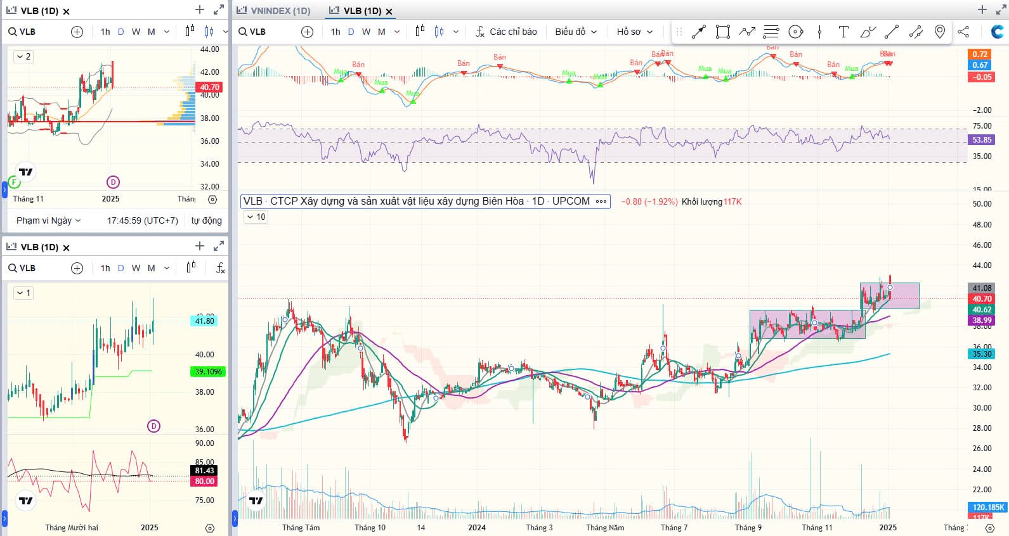Image resolution: width=1009 pixels, height=536 pixels.
Task: Expand the 'Hồ sơ' dropdown
Action: (x=634, y=32)
